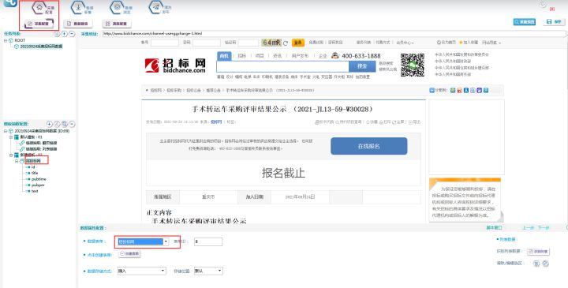Click the first circular icon in clear/edit selection row
Viewport: 568px width, 288px height.
pyautogui.click(x=536, y=264)
